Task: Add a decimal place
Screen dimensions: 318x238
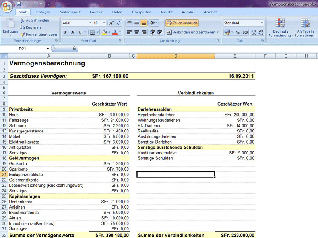Action: (x=254, y=32)
